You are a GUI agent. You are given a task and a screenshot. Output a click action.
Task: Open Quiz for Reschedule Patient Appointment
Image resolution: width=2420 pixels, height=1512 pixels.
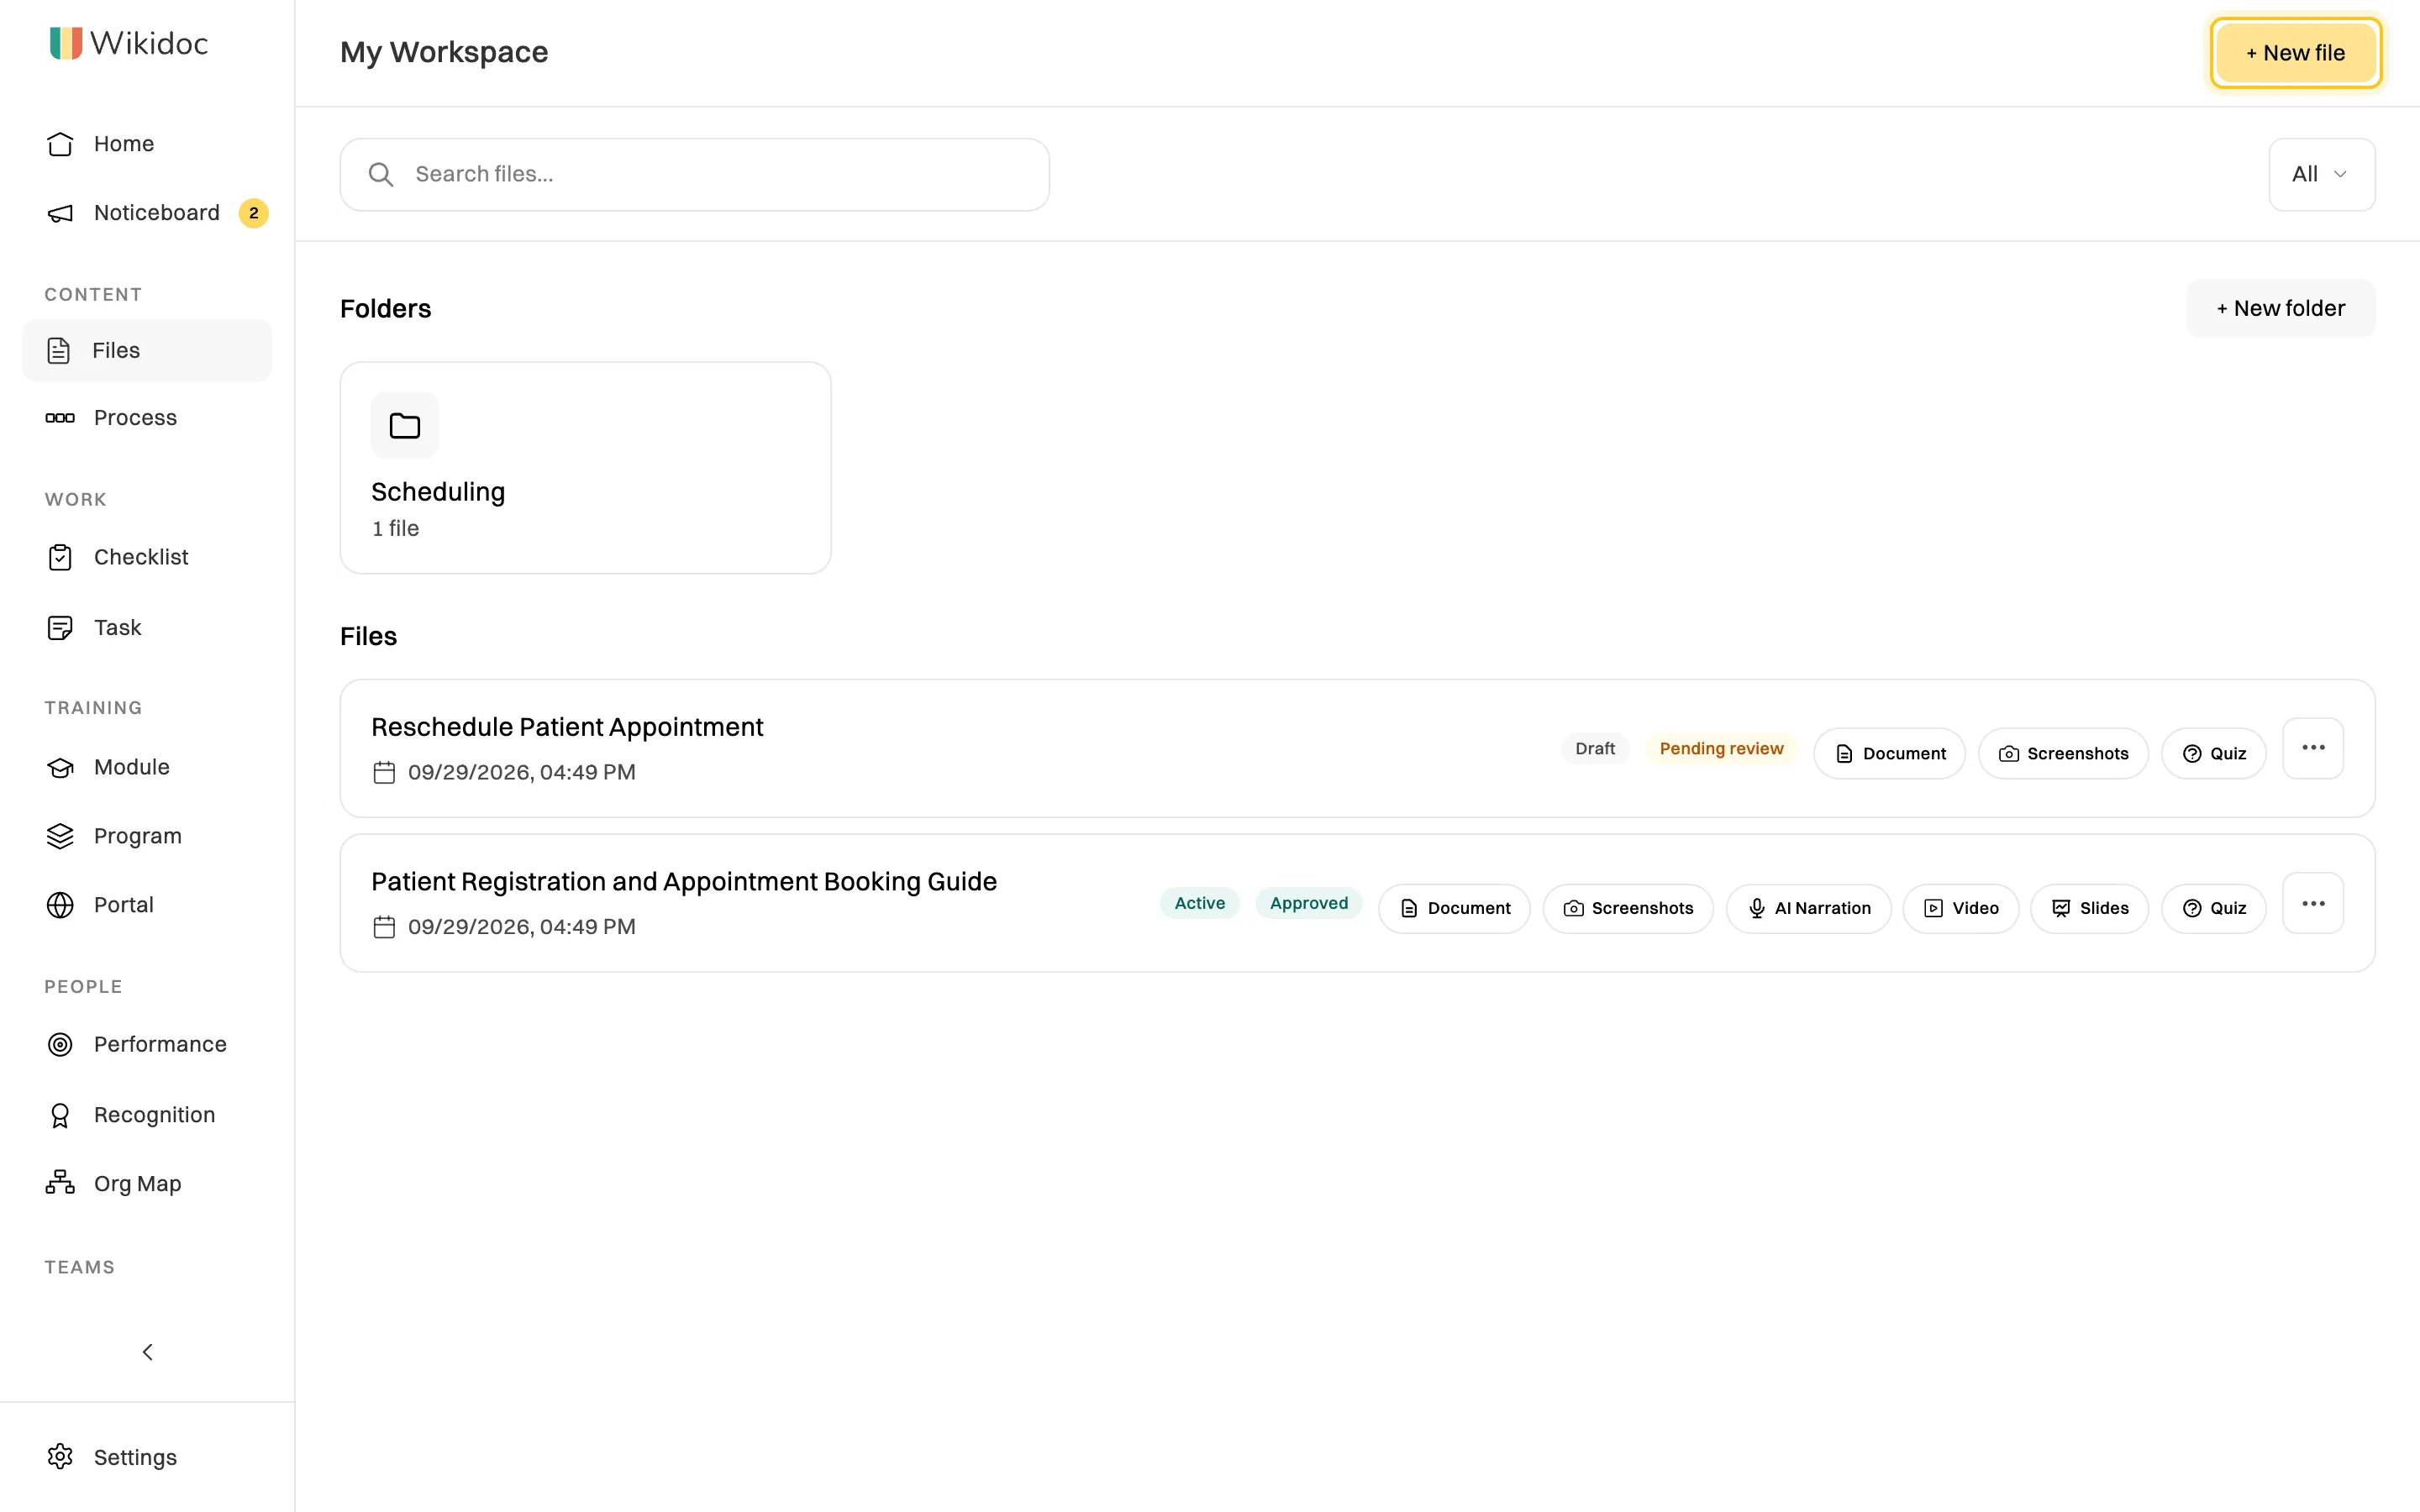click(x=2214, y=754)
